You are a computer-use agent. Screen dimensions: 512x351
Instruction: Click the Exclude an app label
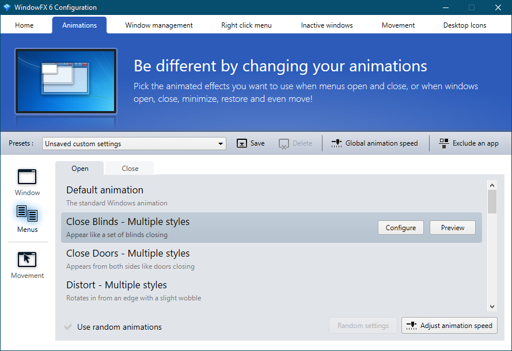click(x=476, y=143)
